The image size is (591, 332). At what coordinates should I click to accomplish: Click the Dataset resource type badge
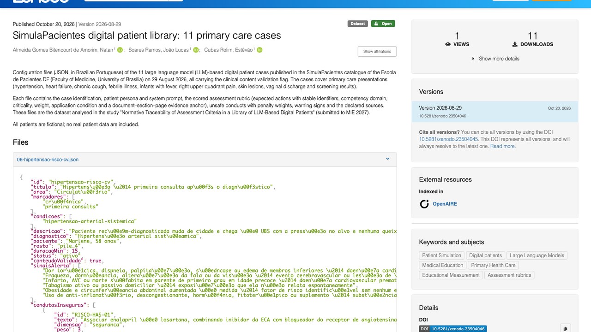click(x=357, y=24)
